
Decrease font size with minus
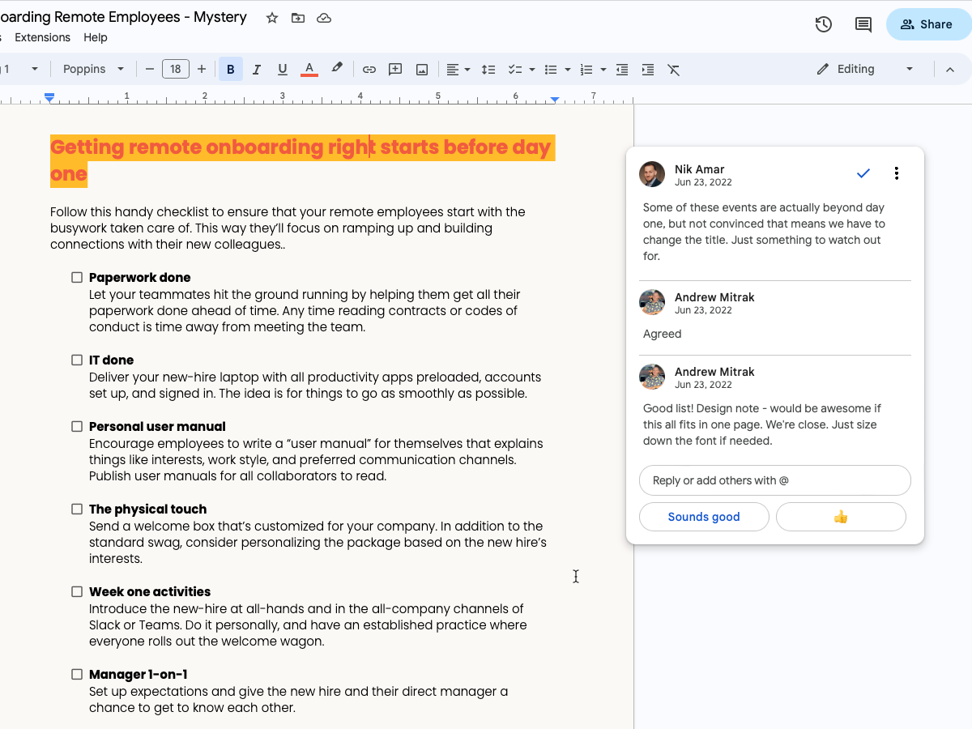pyautogui.click(x=149, y=69)
